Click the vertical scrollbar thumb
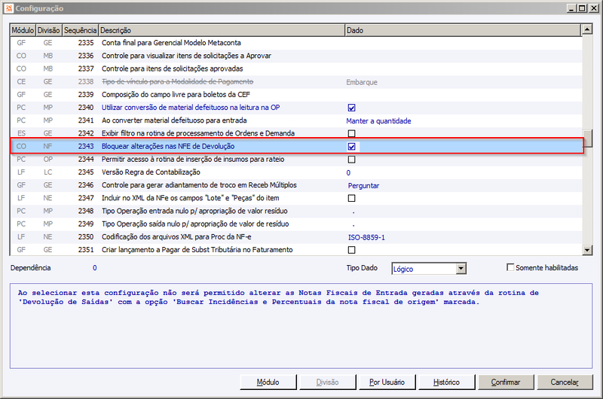 [587, 138]
